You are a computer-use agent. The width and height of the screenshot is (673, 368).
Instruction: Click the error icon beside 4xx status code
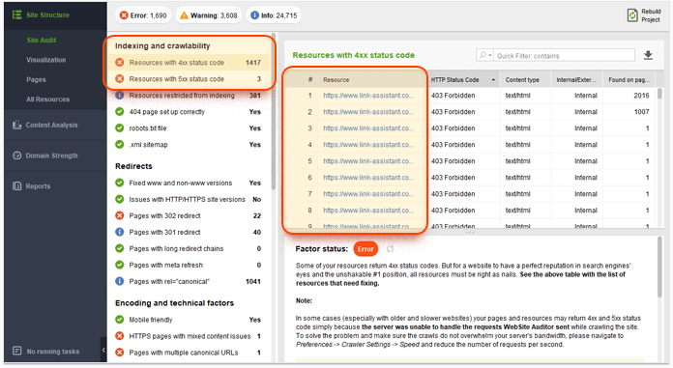coord(120,63)
